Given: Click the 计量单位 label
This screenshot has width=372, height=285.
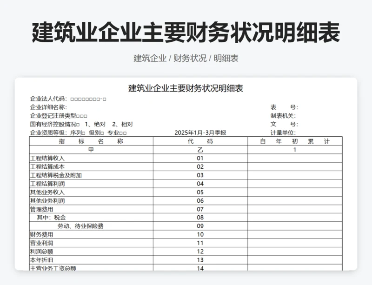Looking at the screenshot, I should click(x=283, y=133).
